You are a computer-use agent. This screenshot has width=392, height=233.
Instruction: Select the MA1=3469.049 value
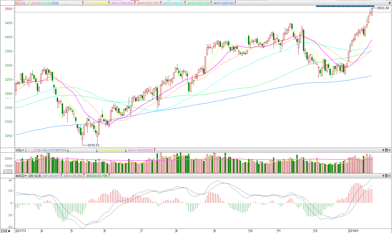pyautogui.click(x=70, y=3)
